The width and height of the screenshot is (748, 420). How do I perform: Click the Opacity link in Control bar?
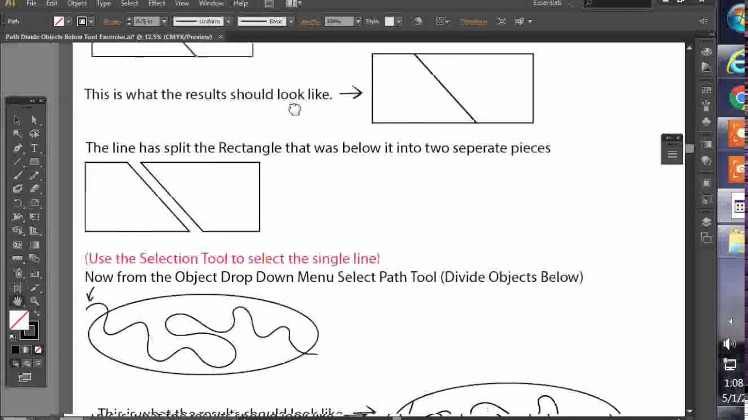(x=310, y=22)
